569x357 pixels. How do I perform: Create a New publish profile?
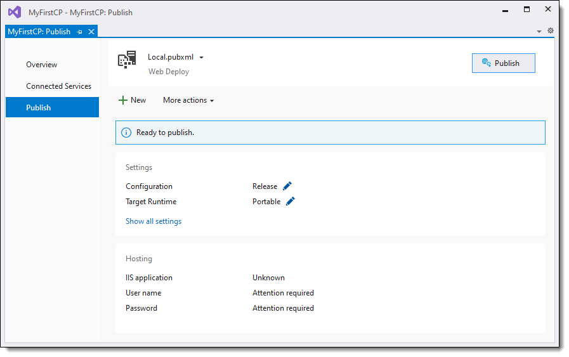click(132, 100)
